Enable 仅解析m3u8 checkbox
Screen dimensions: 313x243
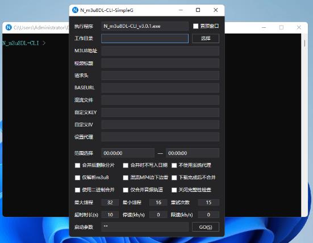77,178
